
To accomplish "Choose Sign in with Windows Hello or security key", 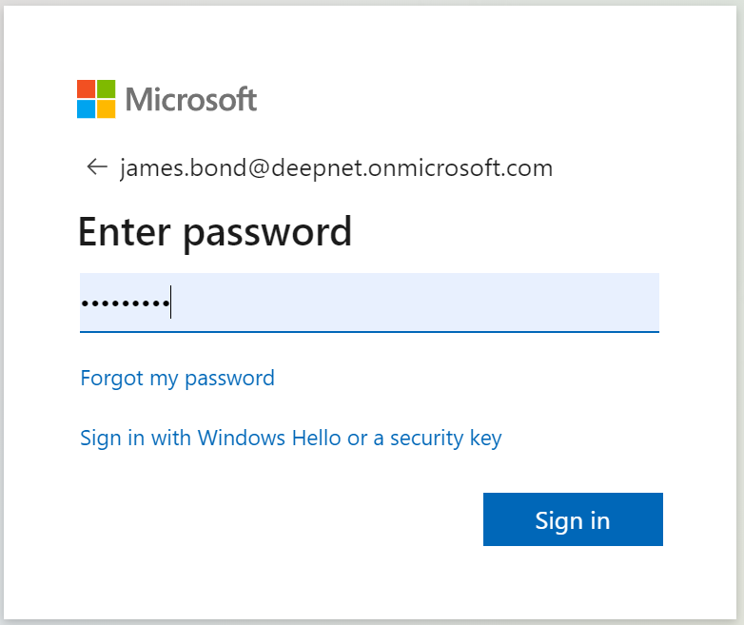I will [x=291, y=439].
